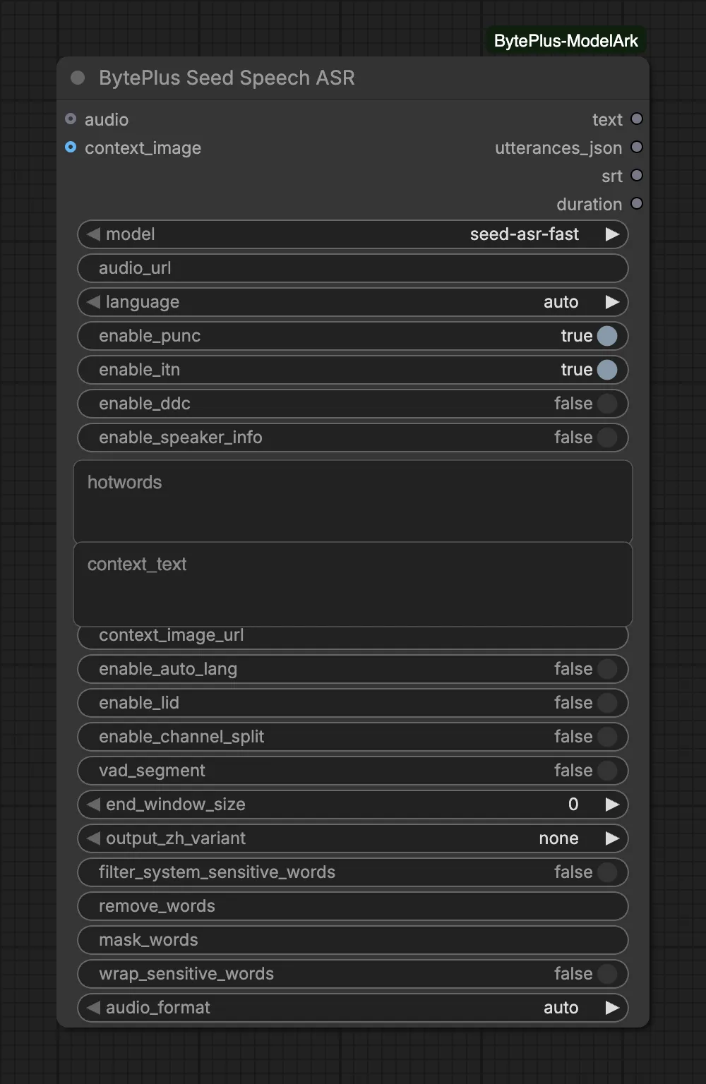Click the node title BytePlus Seed Speech ASR

point(227,78)
